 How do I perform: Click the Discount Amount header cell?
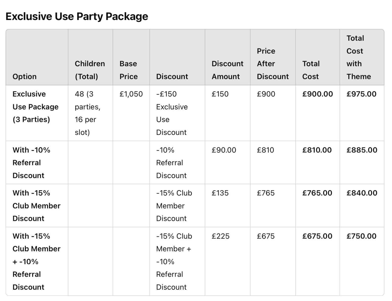point(227,70)
